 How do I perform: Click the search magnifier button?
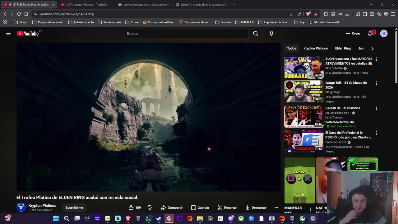256,34
